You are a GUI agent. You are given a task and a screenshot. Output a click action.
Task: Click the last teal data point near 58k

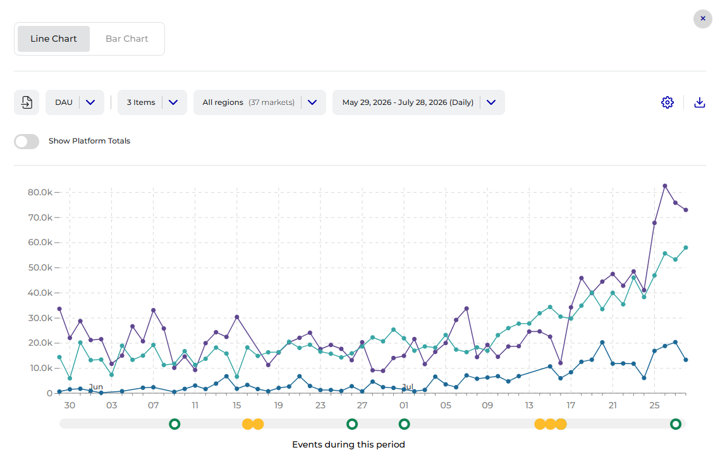[x=686, y=248]
